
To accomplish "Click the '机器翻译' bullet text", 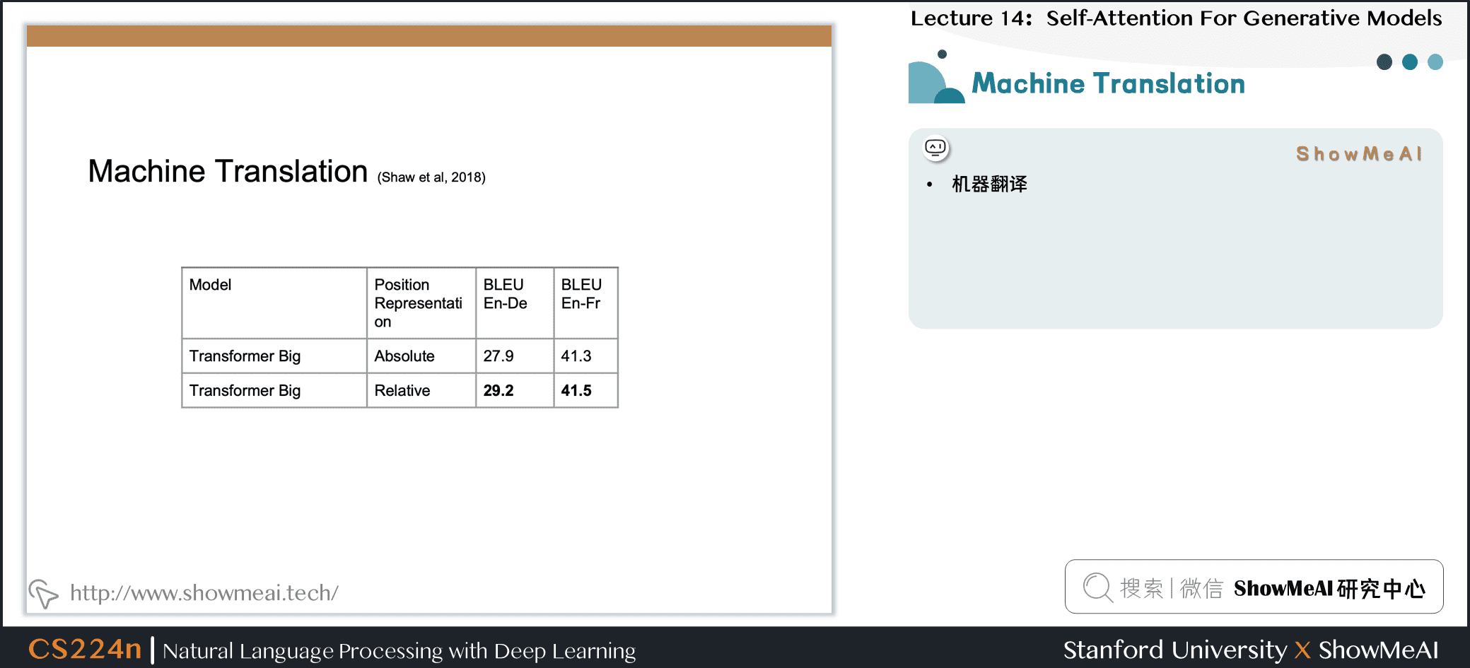I will pyautogui.click(x=989, y=184).
